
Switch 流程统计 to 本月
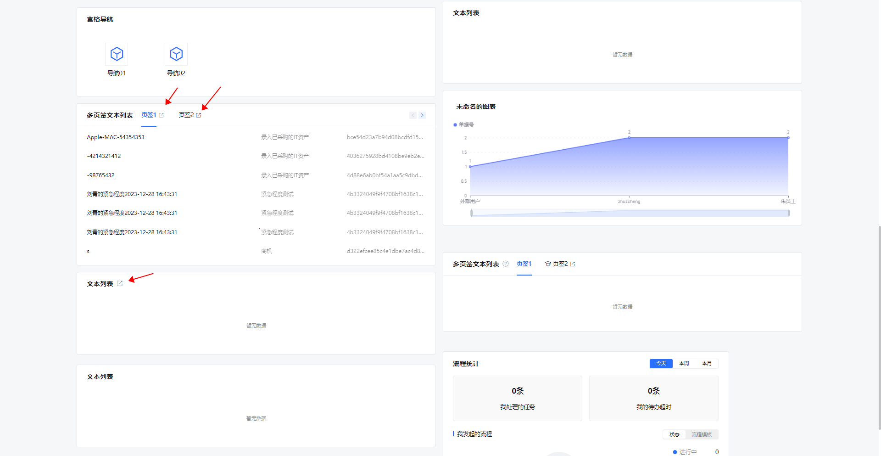tap(707, 363)
